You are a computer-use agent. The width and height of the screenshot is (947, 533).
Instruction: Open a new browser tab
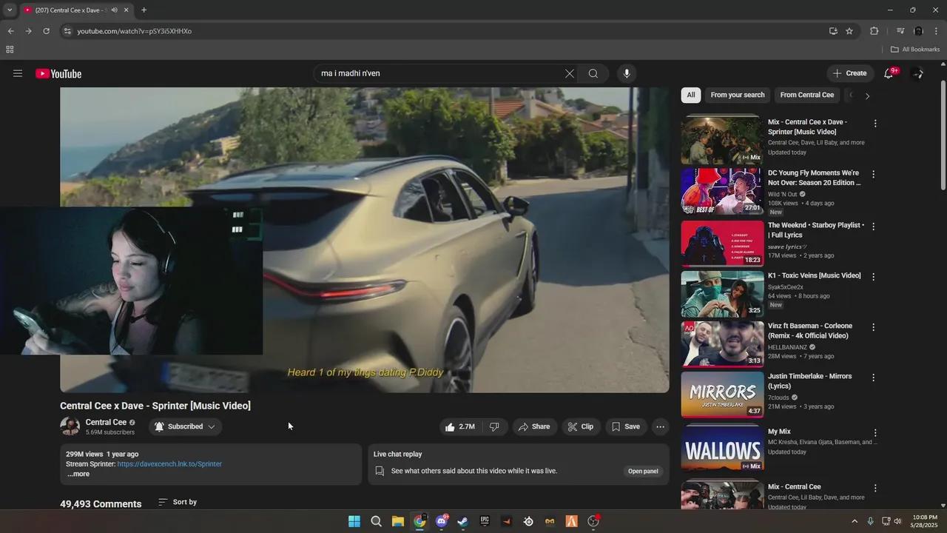144,10
